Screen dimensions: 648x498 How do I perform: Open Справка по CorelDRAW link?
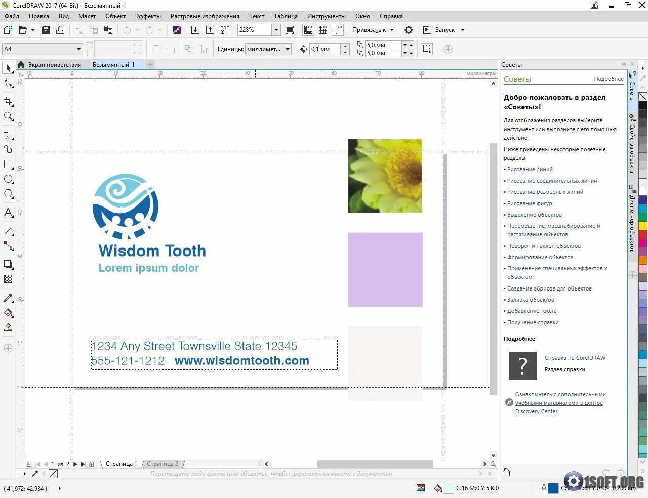click(x=575, y=358)
